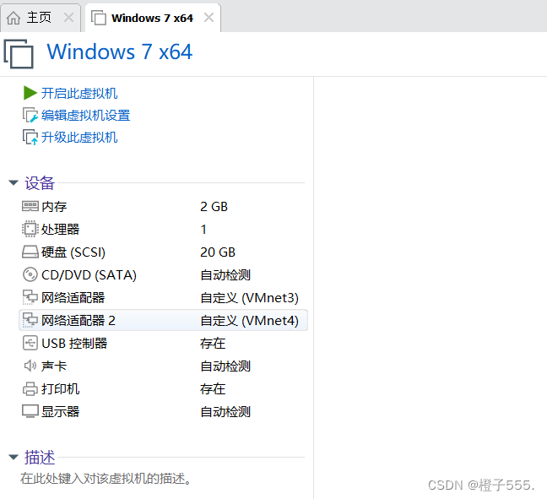547x499 pixels.
Task: Click 存在 value for USB 控制器
Action: [x=213, y=344]
